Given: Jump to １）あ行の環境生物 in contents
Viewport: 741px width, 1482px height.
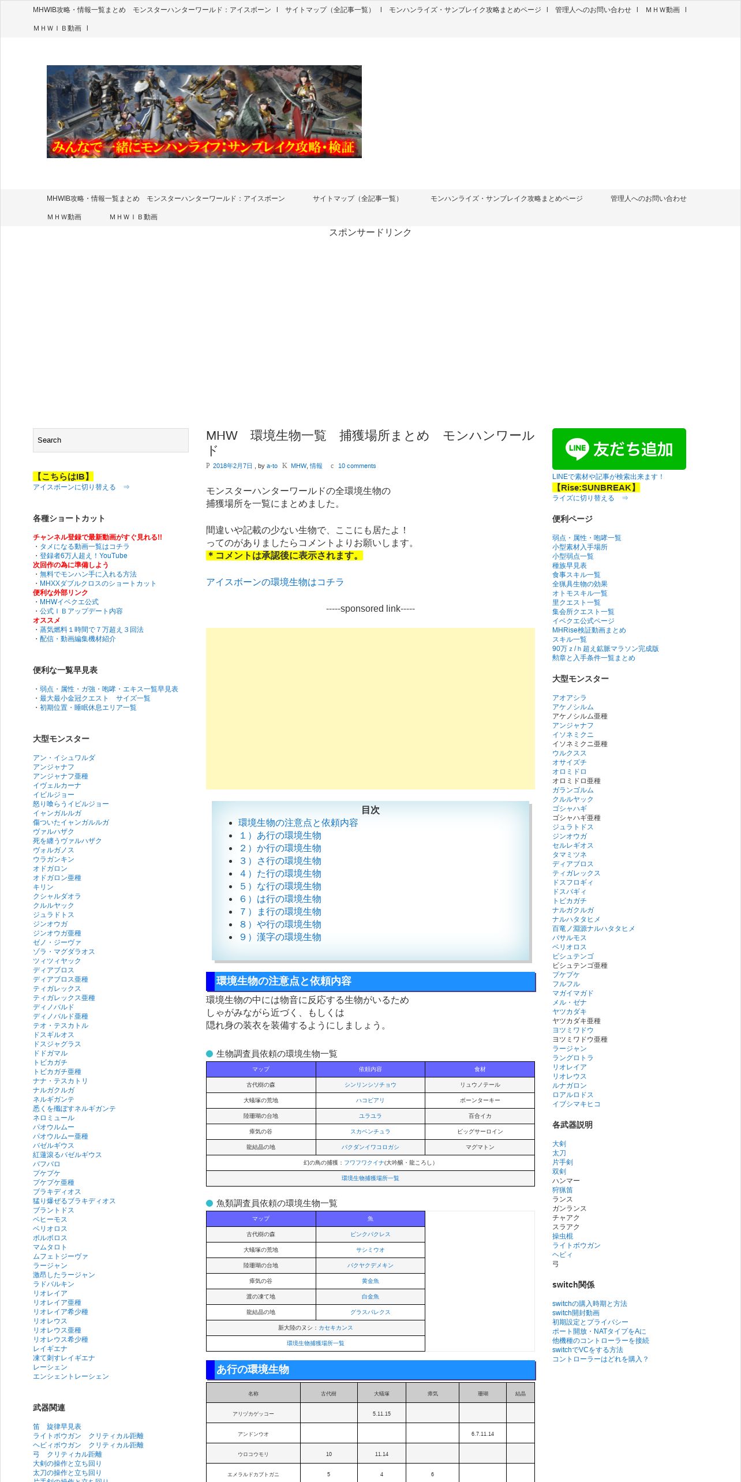Looking at the screenshot, I should (x=280, y=836).
